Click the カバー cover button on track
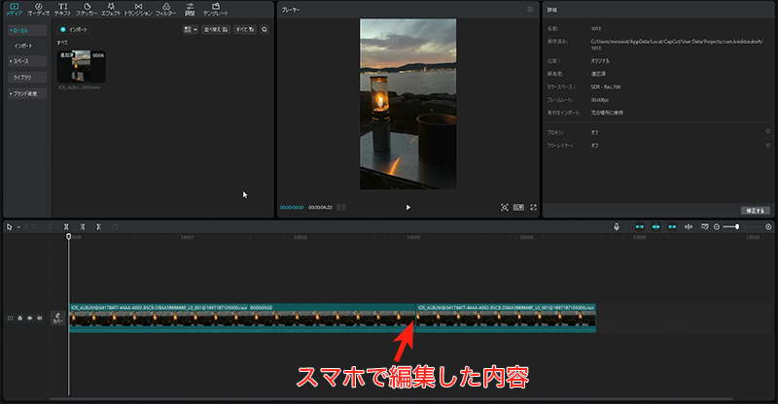This screenshot has width=778, height=404. 57,318
